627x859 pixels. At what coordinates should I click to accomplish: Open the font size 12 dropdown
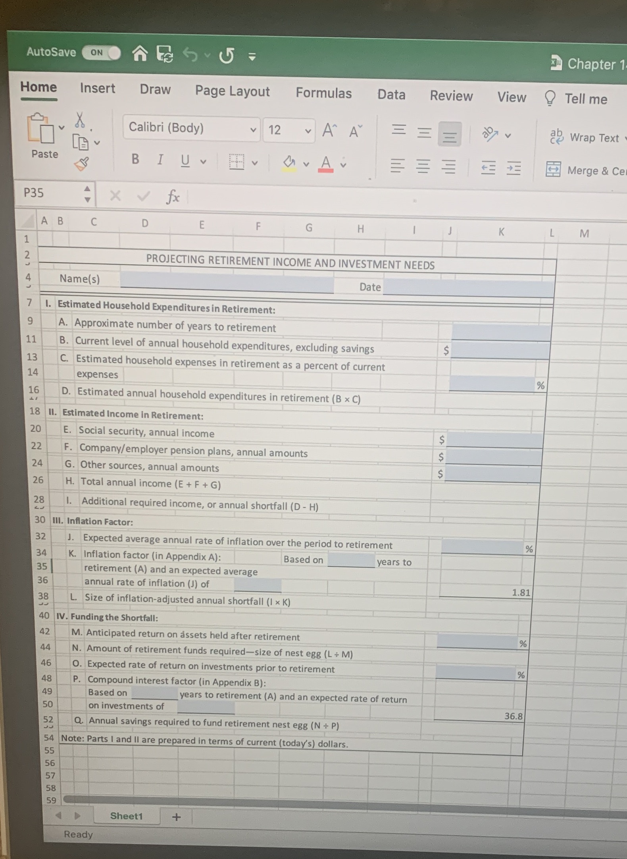pyautogui.click(x=289, y=131)
